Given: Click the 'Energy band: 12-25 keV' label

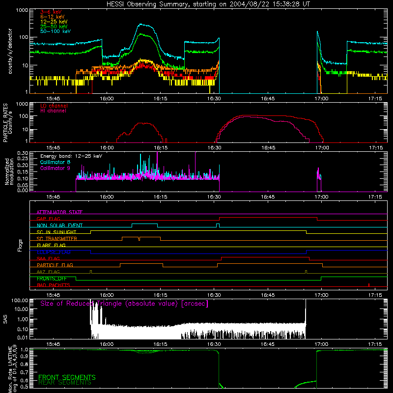Looking at the screenshot, I should (71, 156).
